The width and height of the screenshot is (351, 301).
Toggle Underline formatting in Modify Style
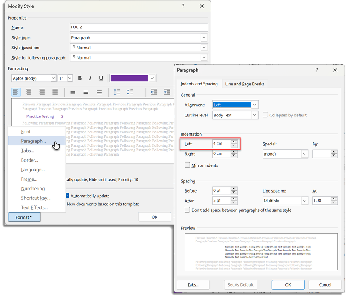pos(101,78)
